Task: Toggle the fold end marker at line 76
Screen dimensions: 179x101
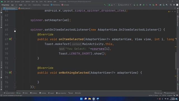Action: [15, 82]
